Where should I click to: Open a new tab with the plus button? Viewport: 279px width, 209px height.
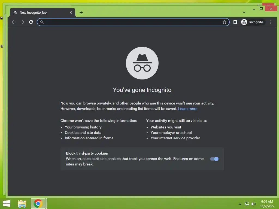click(81, 13)
